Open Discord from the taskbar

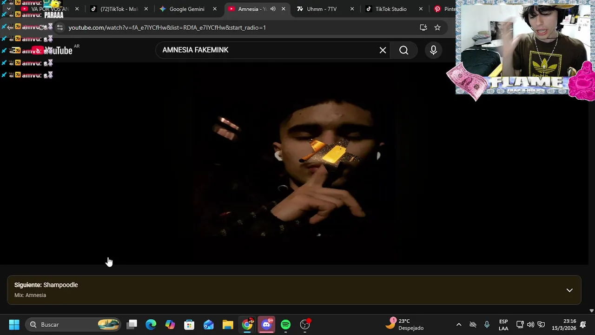(266, 324)
